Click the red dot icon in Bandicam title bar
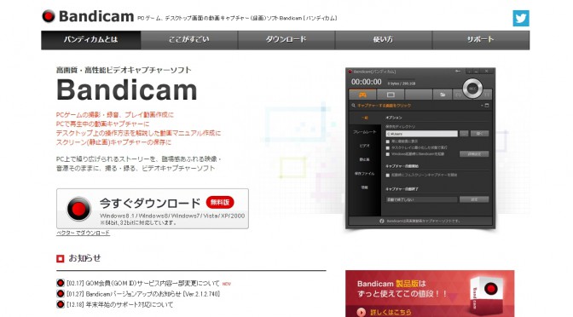The height and width of the screenshot is (317, 573). [350, 72]
